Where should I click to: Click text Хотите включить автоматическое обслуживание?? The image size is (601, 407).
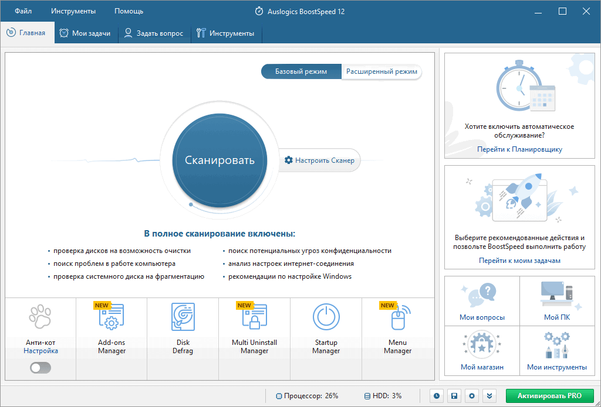pyautogui.click(x=519, y=131)
